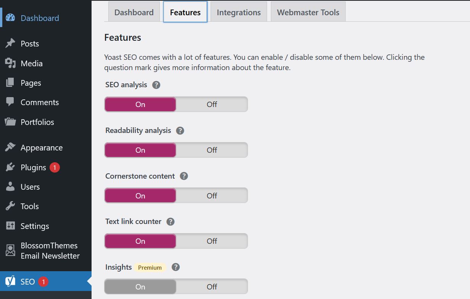Image resolution: width=470 pixels, height=299 pixels.
Task: Switch Cornerstone content to Off
Action: [x=212, y=196]
